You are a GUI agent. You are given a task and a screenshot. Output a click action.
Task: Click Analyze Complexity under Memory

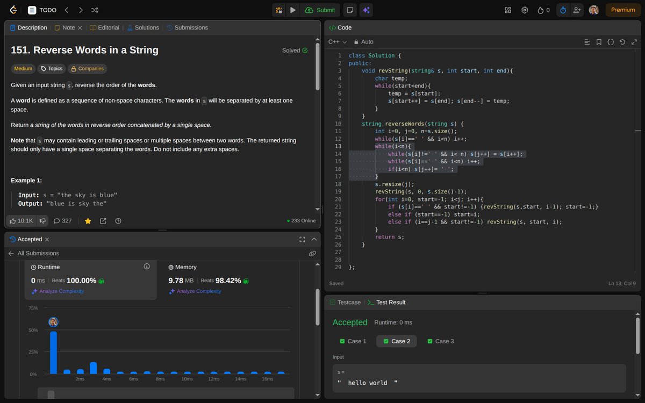click(x=195, y=291)
